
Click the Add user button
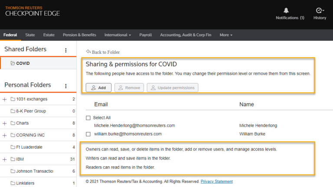pyautogui.click(x=98, y=87)
